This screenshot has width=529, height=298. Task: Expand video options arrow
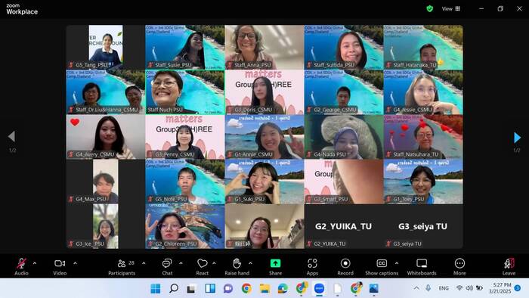point(75,263)
